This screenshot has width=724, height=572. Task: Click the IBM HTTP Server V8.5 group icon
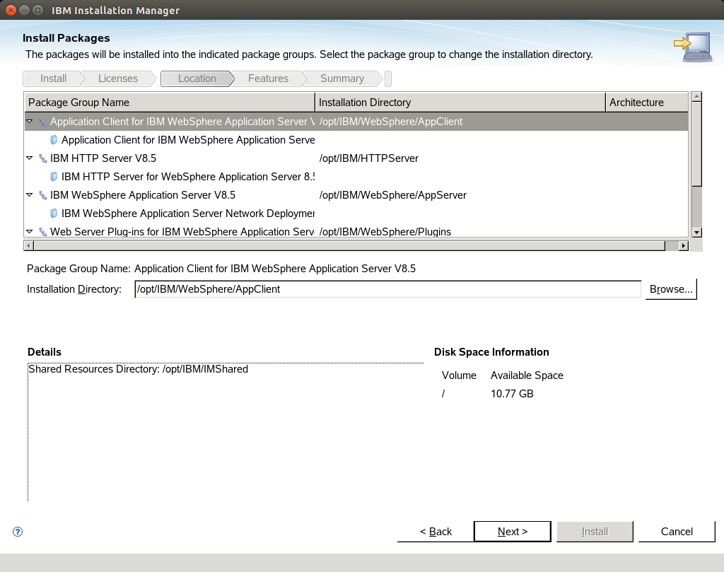click(43, 158)
